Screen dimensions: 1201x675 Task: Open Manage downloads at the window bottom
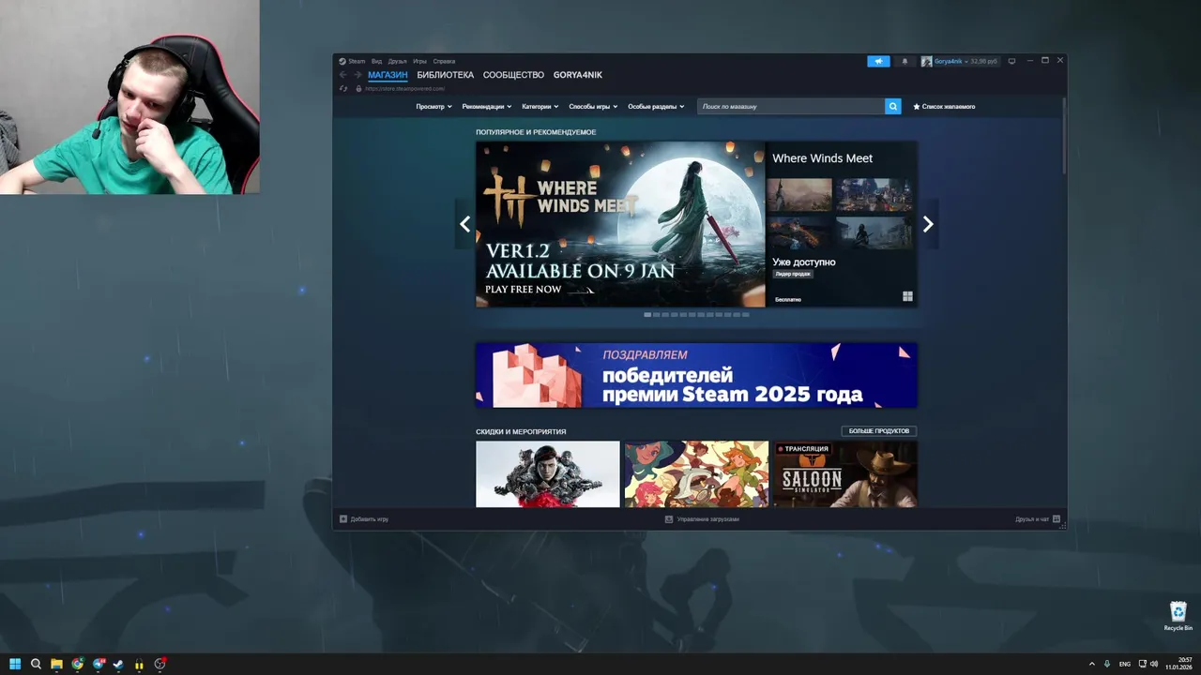[x=702, y=518]
